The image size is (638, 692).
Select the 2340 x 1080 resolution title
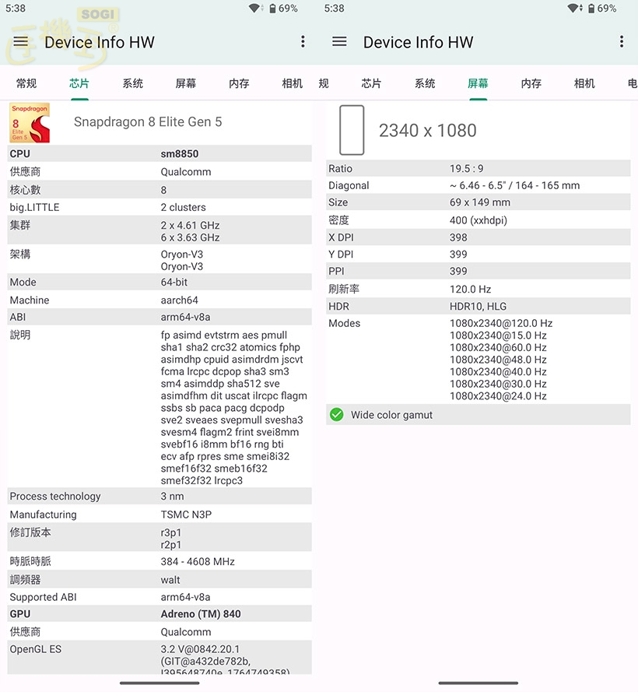click(x=428, y=131)
